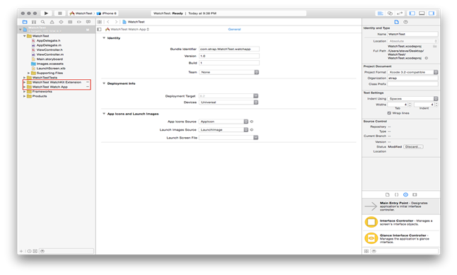Click the Bundle Identifier field
Screen dimensions: 457x275
[x=229, y=49]
